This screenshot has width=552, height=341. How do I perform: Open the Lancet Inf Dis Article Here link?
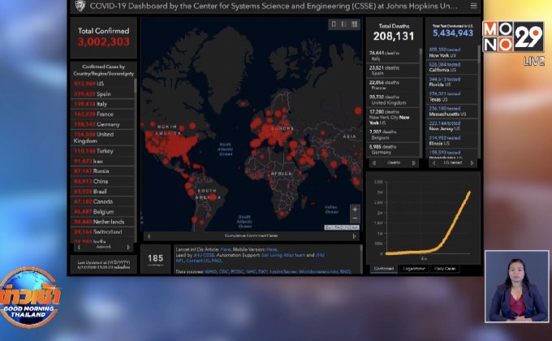[226, 249]
